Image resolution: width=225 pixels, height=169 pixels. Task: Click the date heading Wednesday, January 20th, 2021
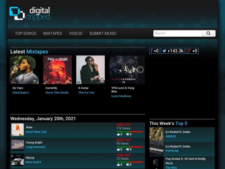(x=43, y=119)
